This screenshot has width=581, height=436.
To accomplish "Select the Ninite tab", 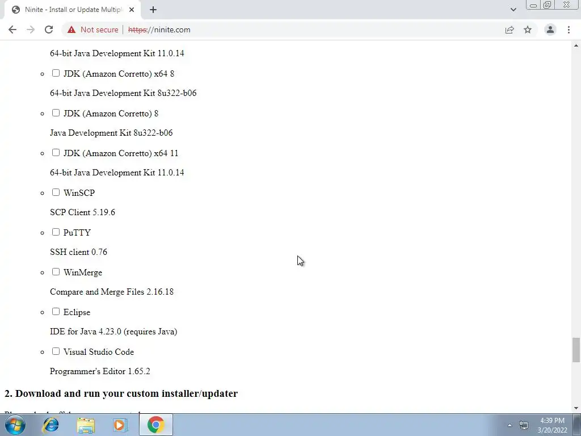I will point(73,10).
